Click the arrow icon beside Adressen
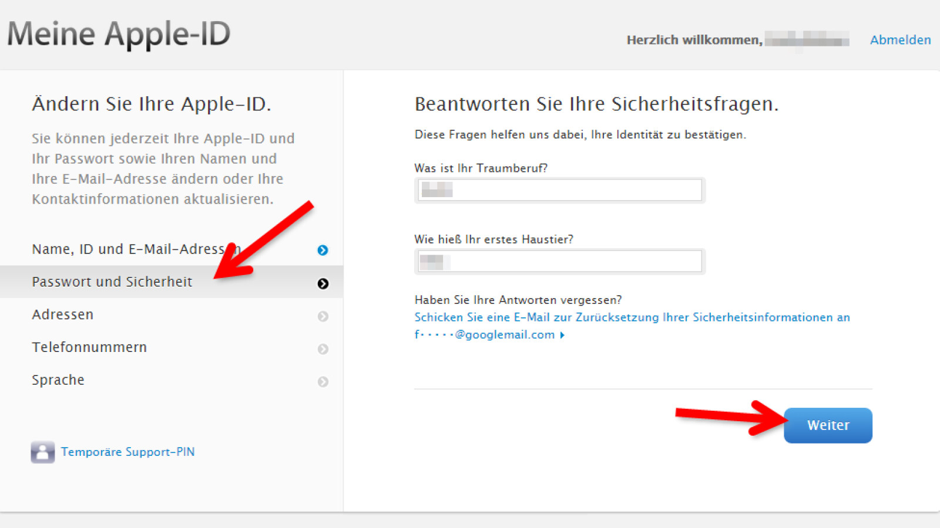 (323, 316)
